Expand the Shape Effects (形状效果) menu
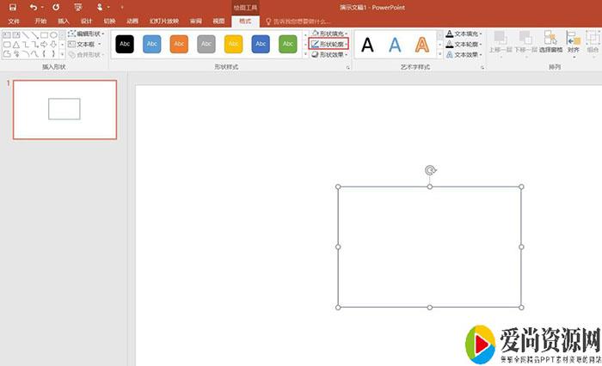Viewport: 602px width, 366px height. pyautogui.click(x=329, y=53)
